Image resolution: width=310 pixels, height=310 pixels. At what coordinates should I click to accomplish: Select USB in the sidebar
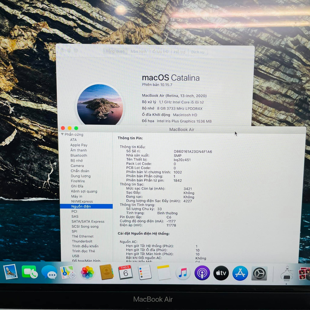75,256
